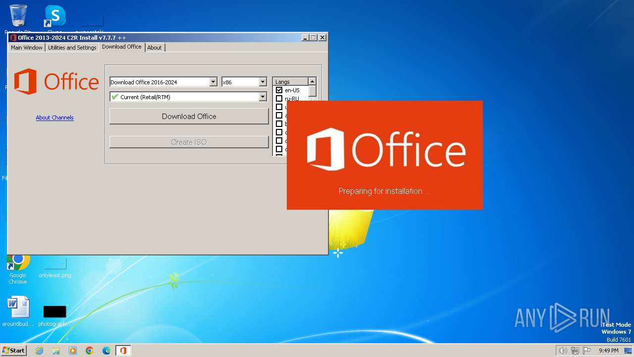
Task: Maximize the C2R Install window
Action: (314, 38)
